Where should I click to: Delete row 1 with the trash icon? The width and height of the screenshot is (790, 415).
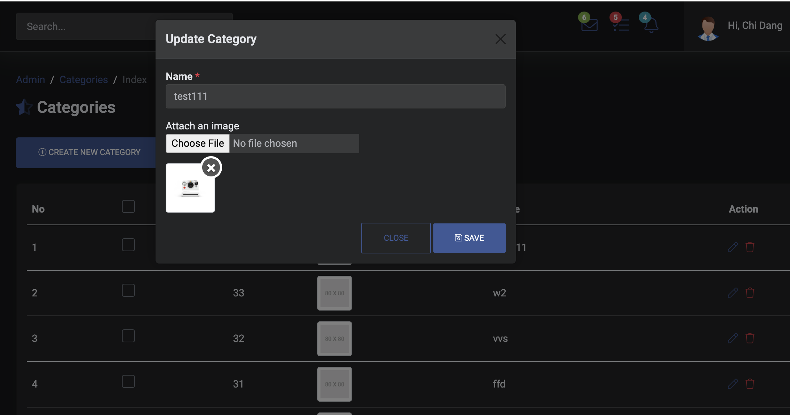[x=750, y=247]
